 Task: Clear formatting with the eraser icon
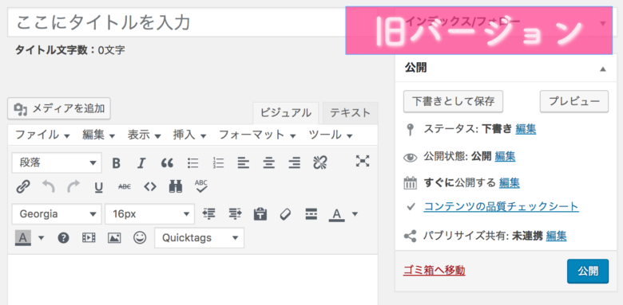tap(285, 214)
